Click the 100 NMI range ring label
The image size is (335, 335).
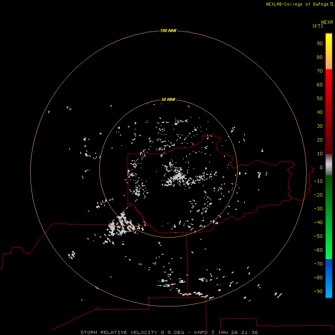168,31
